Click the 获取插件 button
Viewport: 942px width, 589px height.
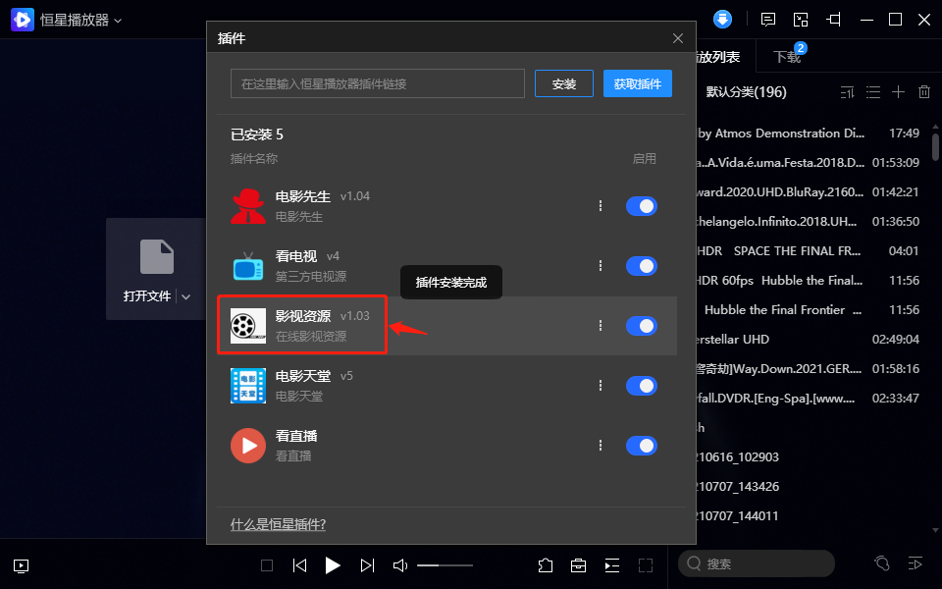(638, 83)
